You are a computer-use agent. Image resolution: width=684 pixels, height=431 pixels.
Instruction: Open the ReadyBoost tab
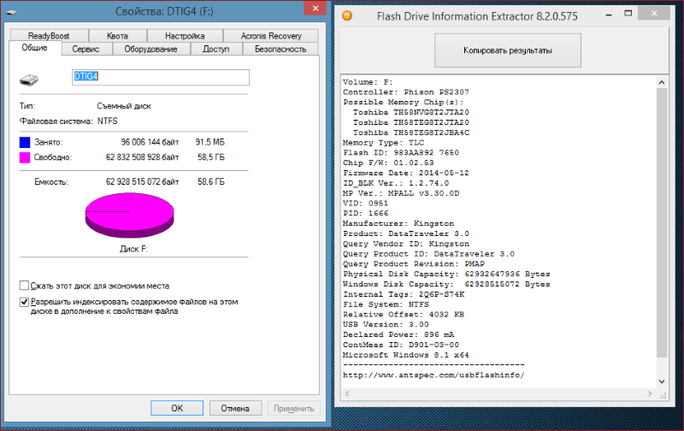pyautogui.click(x=49, y=36)
